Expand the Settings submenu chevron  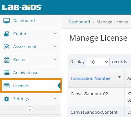point(55,98)
